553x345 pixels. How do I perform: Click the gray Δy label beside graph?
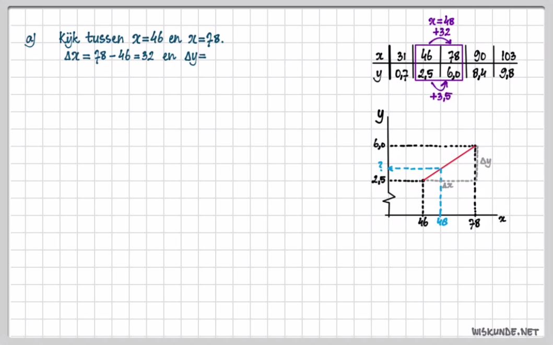pyautogui.click(x=486, y=162)
